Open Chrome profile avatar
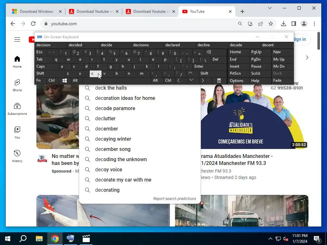This screenshot has height=245, width=327. 304,24
